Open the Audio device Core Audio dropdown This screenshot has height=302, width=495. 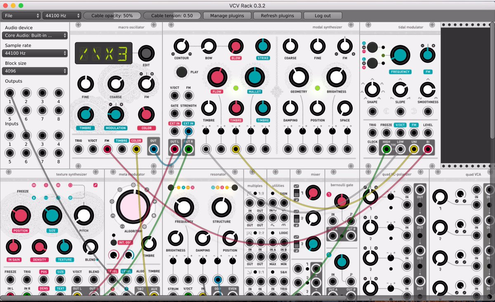35,36
